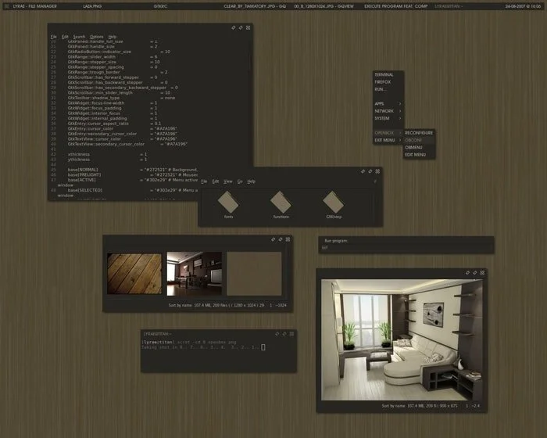Focus the Run program input field

[x=406, y=248]
